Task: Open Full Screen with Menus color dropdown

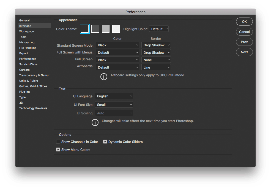Action: (x=117, y=53)
